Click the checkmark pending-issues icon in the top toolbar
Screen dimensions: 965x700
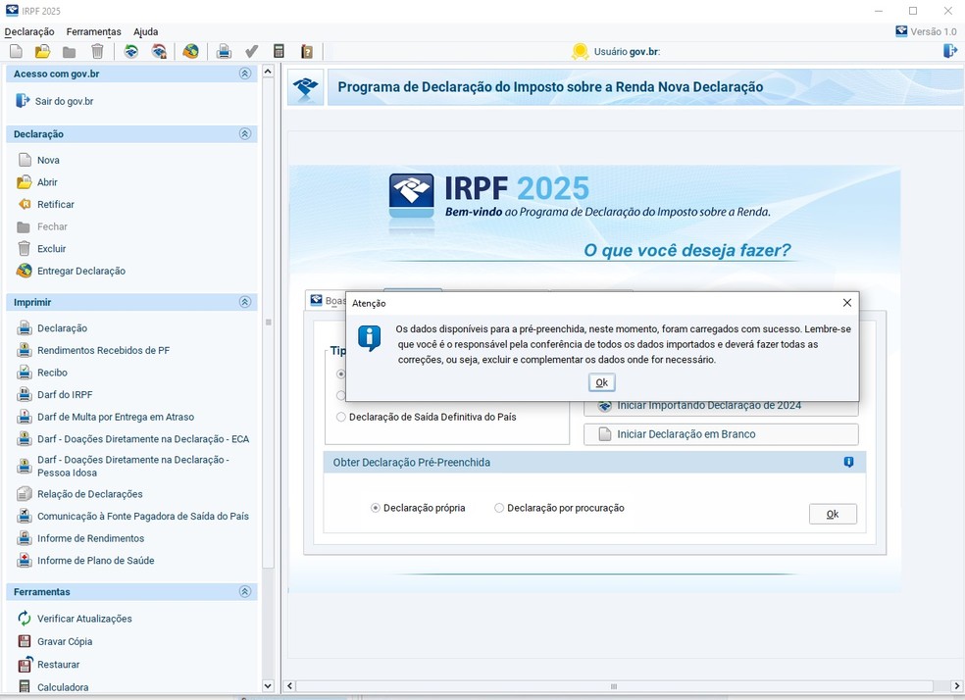coord(251,52)
